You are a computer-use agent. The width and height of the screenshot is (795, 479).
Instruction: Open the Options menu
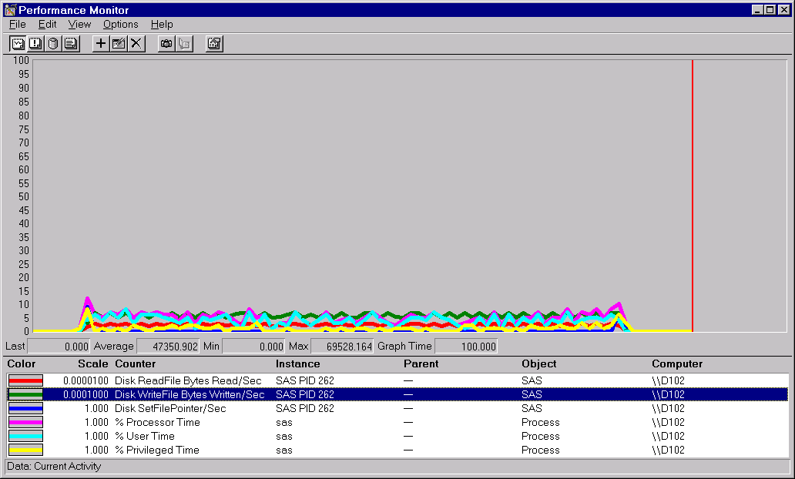coord(120,25)
